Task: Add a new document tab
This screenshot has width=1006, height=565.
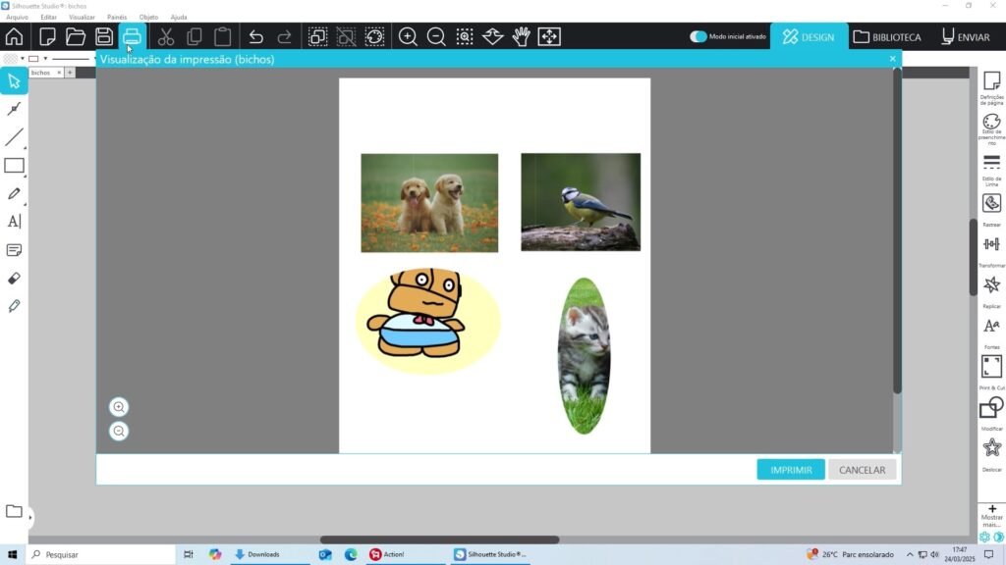Action: click(70, 73)
